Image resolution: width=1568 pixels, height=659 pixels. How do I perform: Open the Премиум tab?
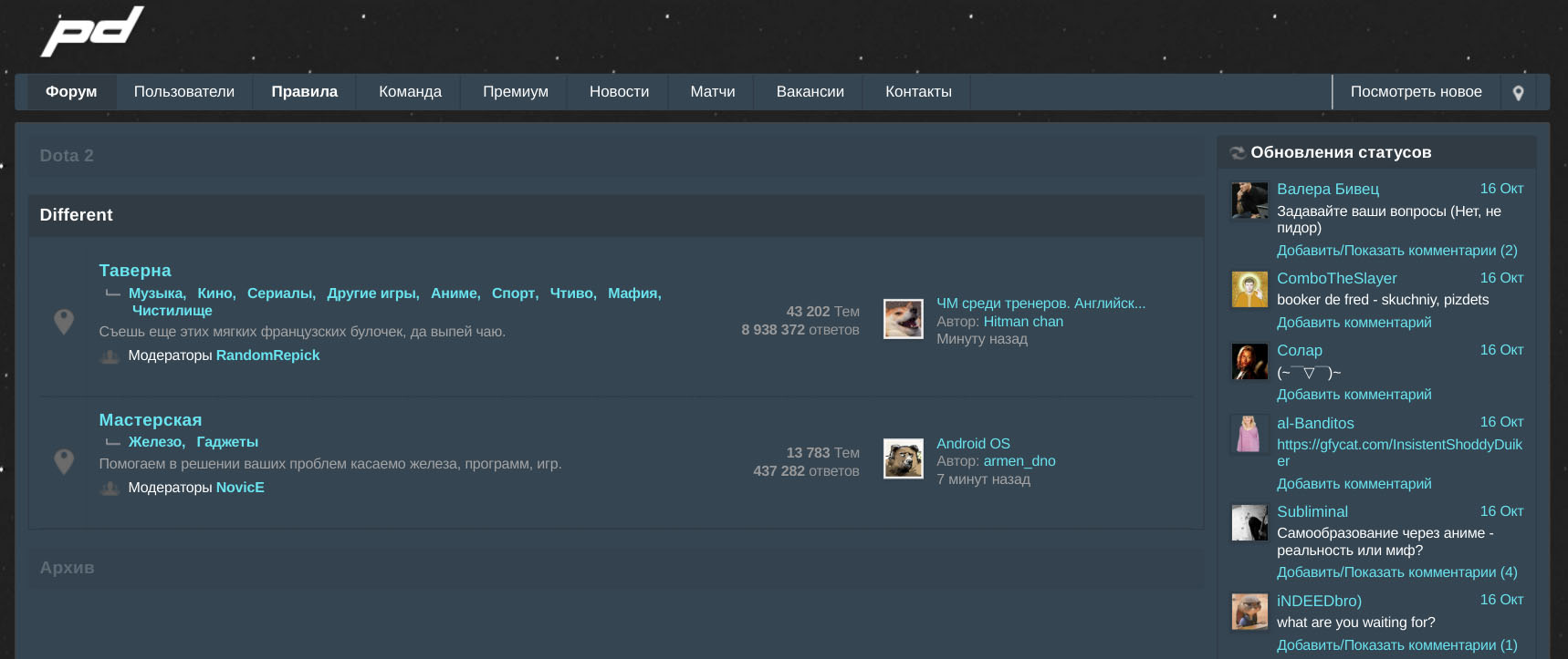pos(516,92)
